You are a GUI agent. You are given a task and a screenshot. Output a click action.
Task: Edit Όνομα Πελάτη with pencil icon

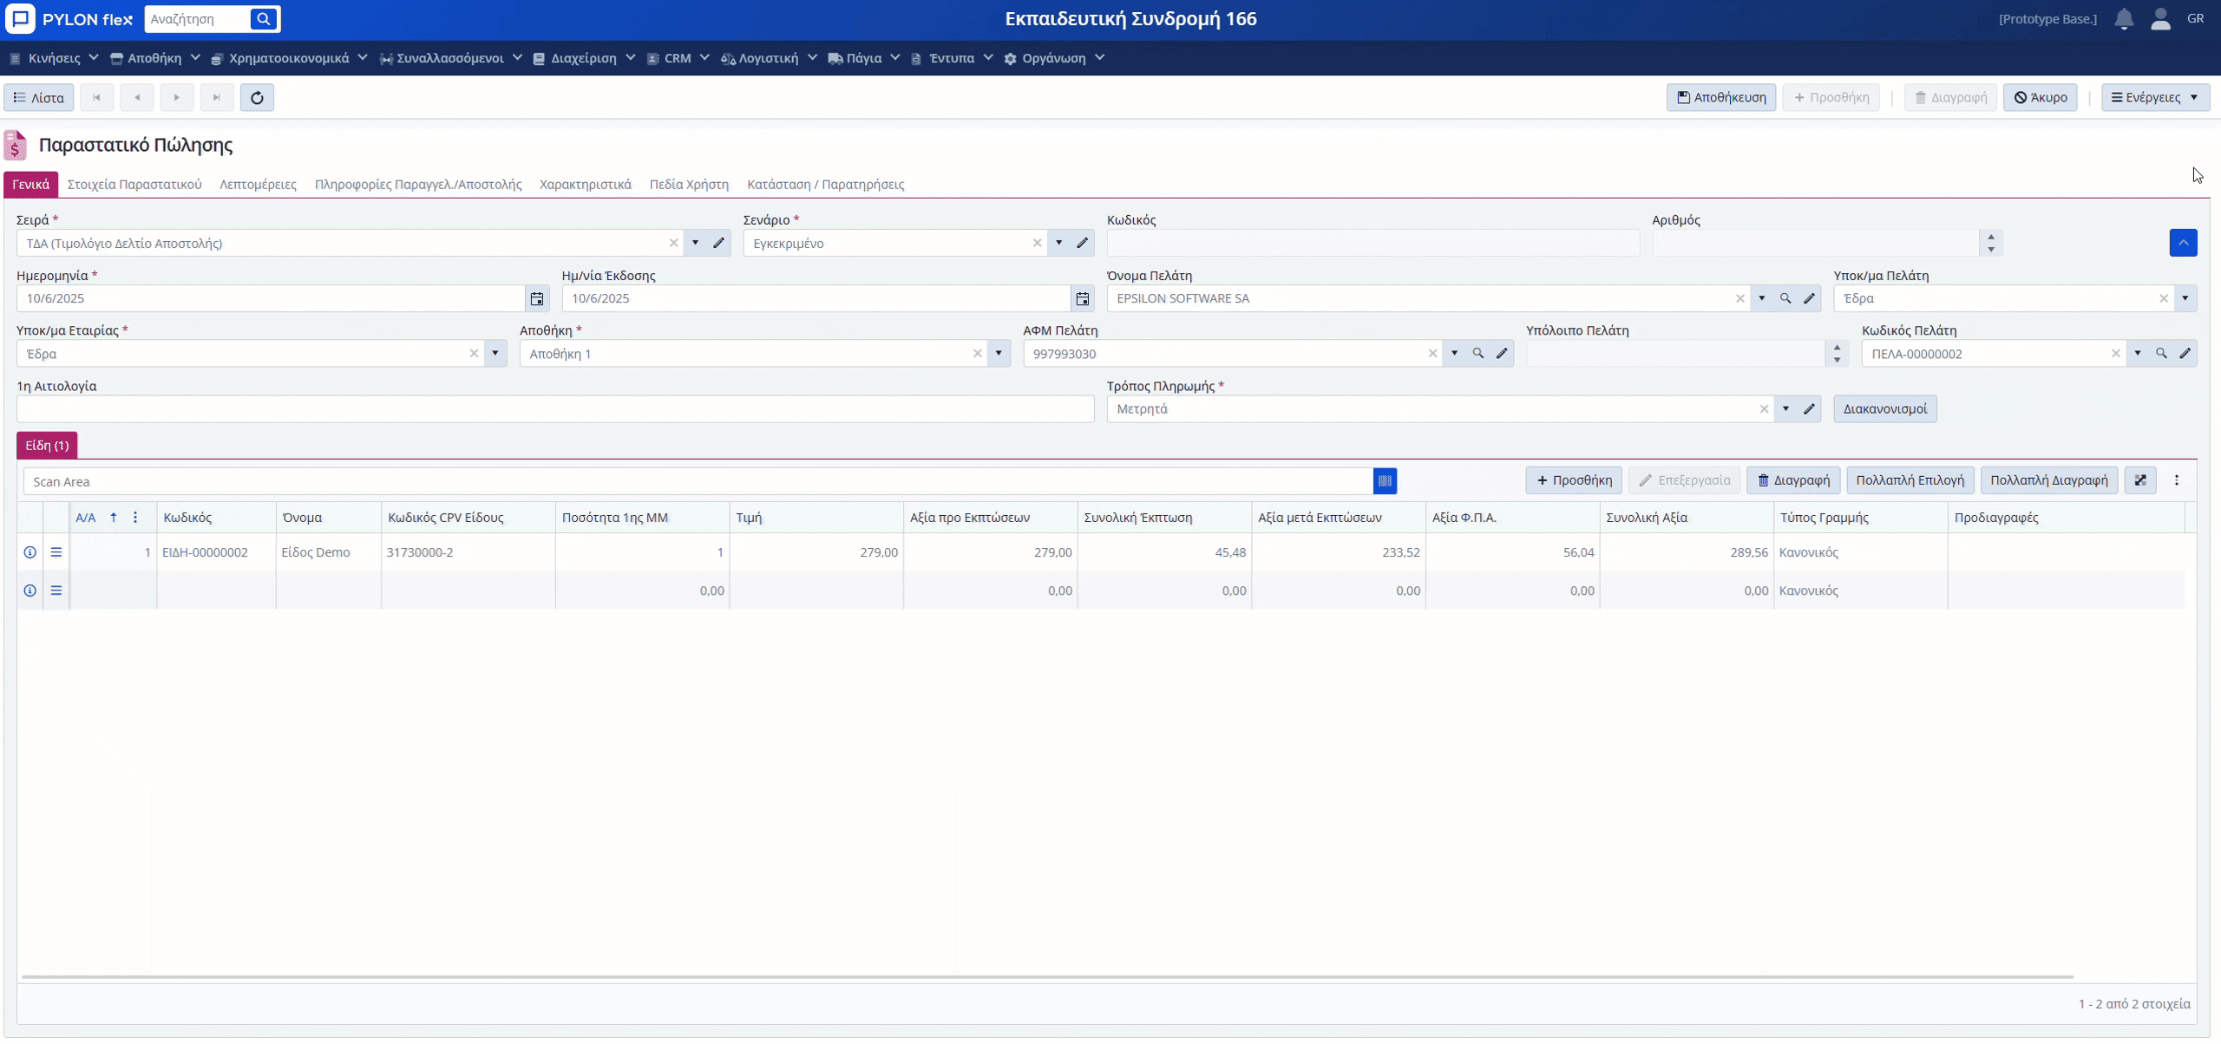(1809, 298)
